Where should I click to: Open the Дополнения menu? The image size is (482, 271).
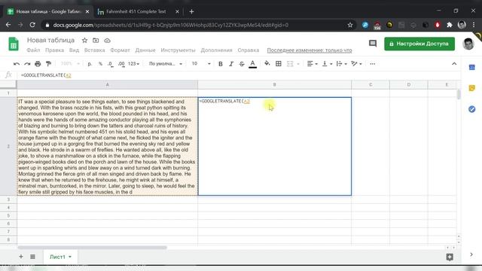pyautogui.click(x=216, y=50)
